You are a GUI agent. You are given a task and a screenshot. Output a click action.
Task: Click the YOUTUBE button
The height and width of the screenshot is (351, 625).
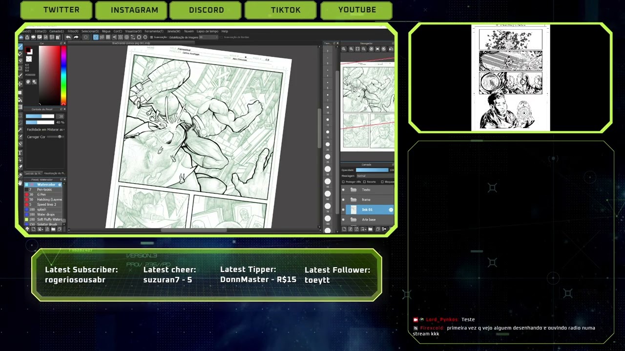[x=357, y=10]
